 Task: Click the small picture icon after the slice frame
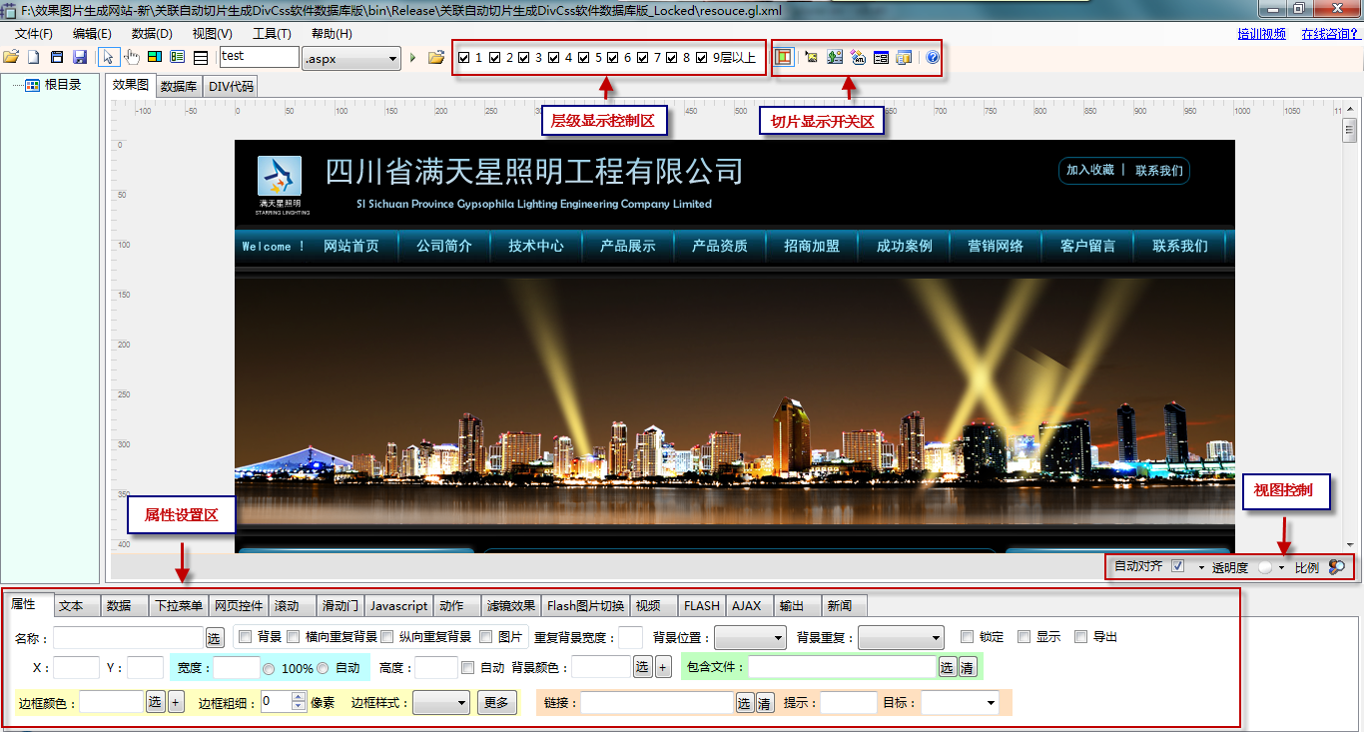(811, 58)
